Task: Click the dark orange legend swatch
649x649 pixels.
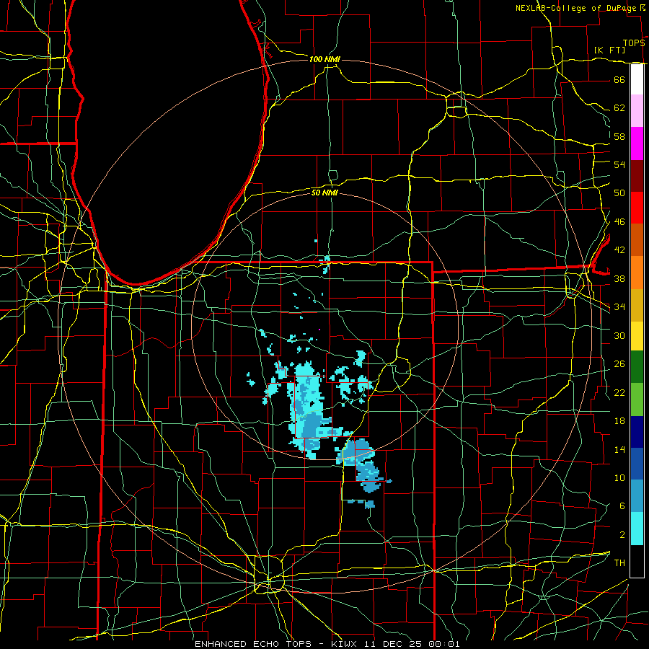Action: tap(637, 239)
